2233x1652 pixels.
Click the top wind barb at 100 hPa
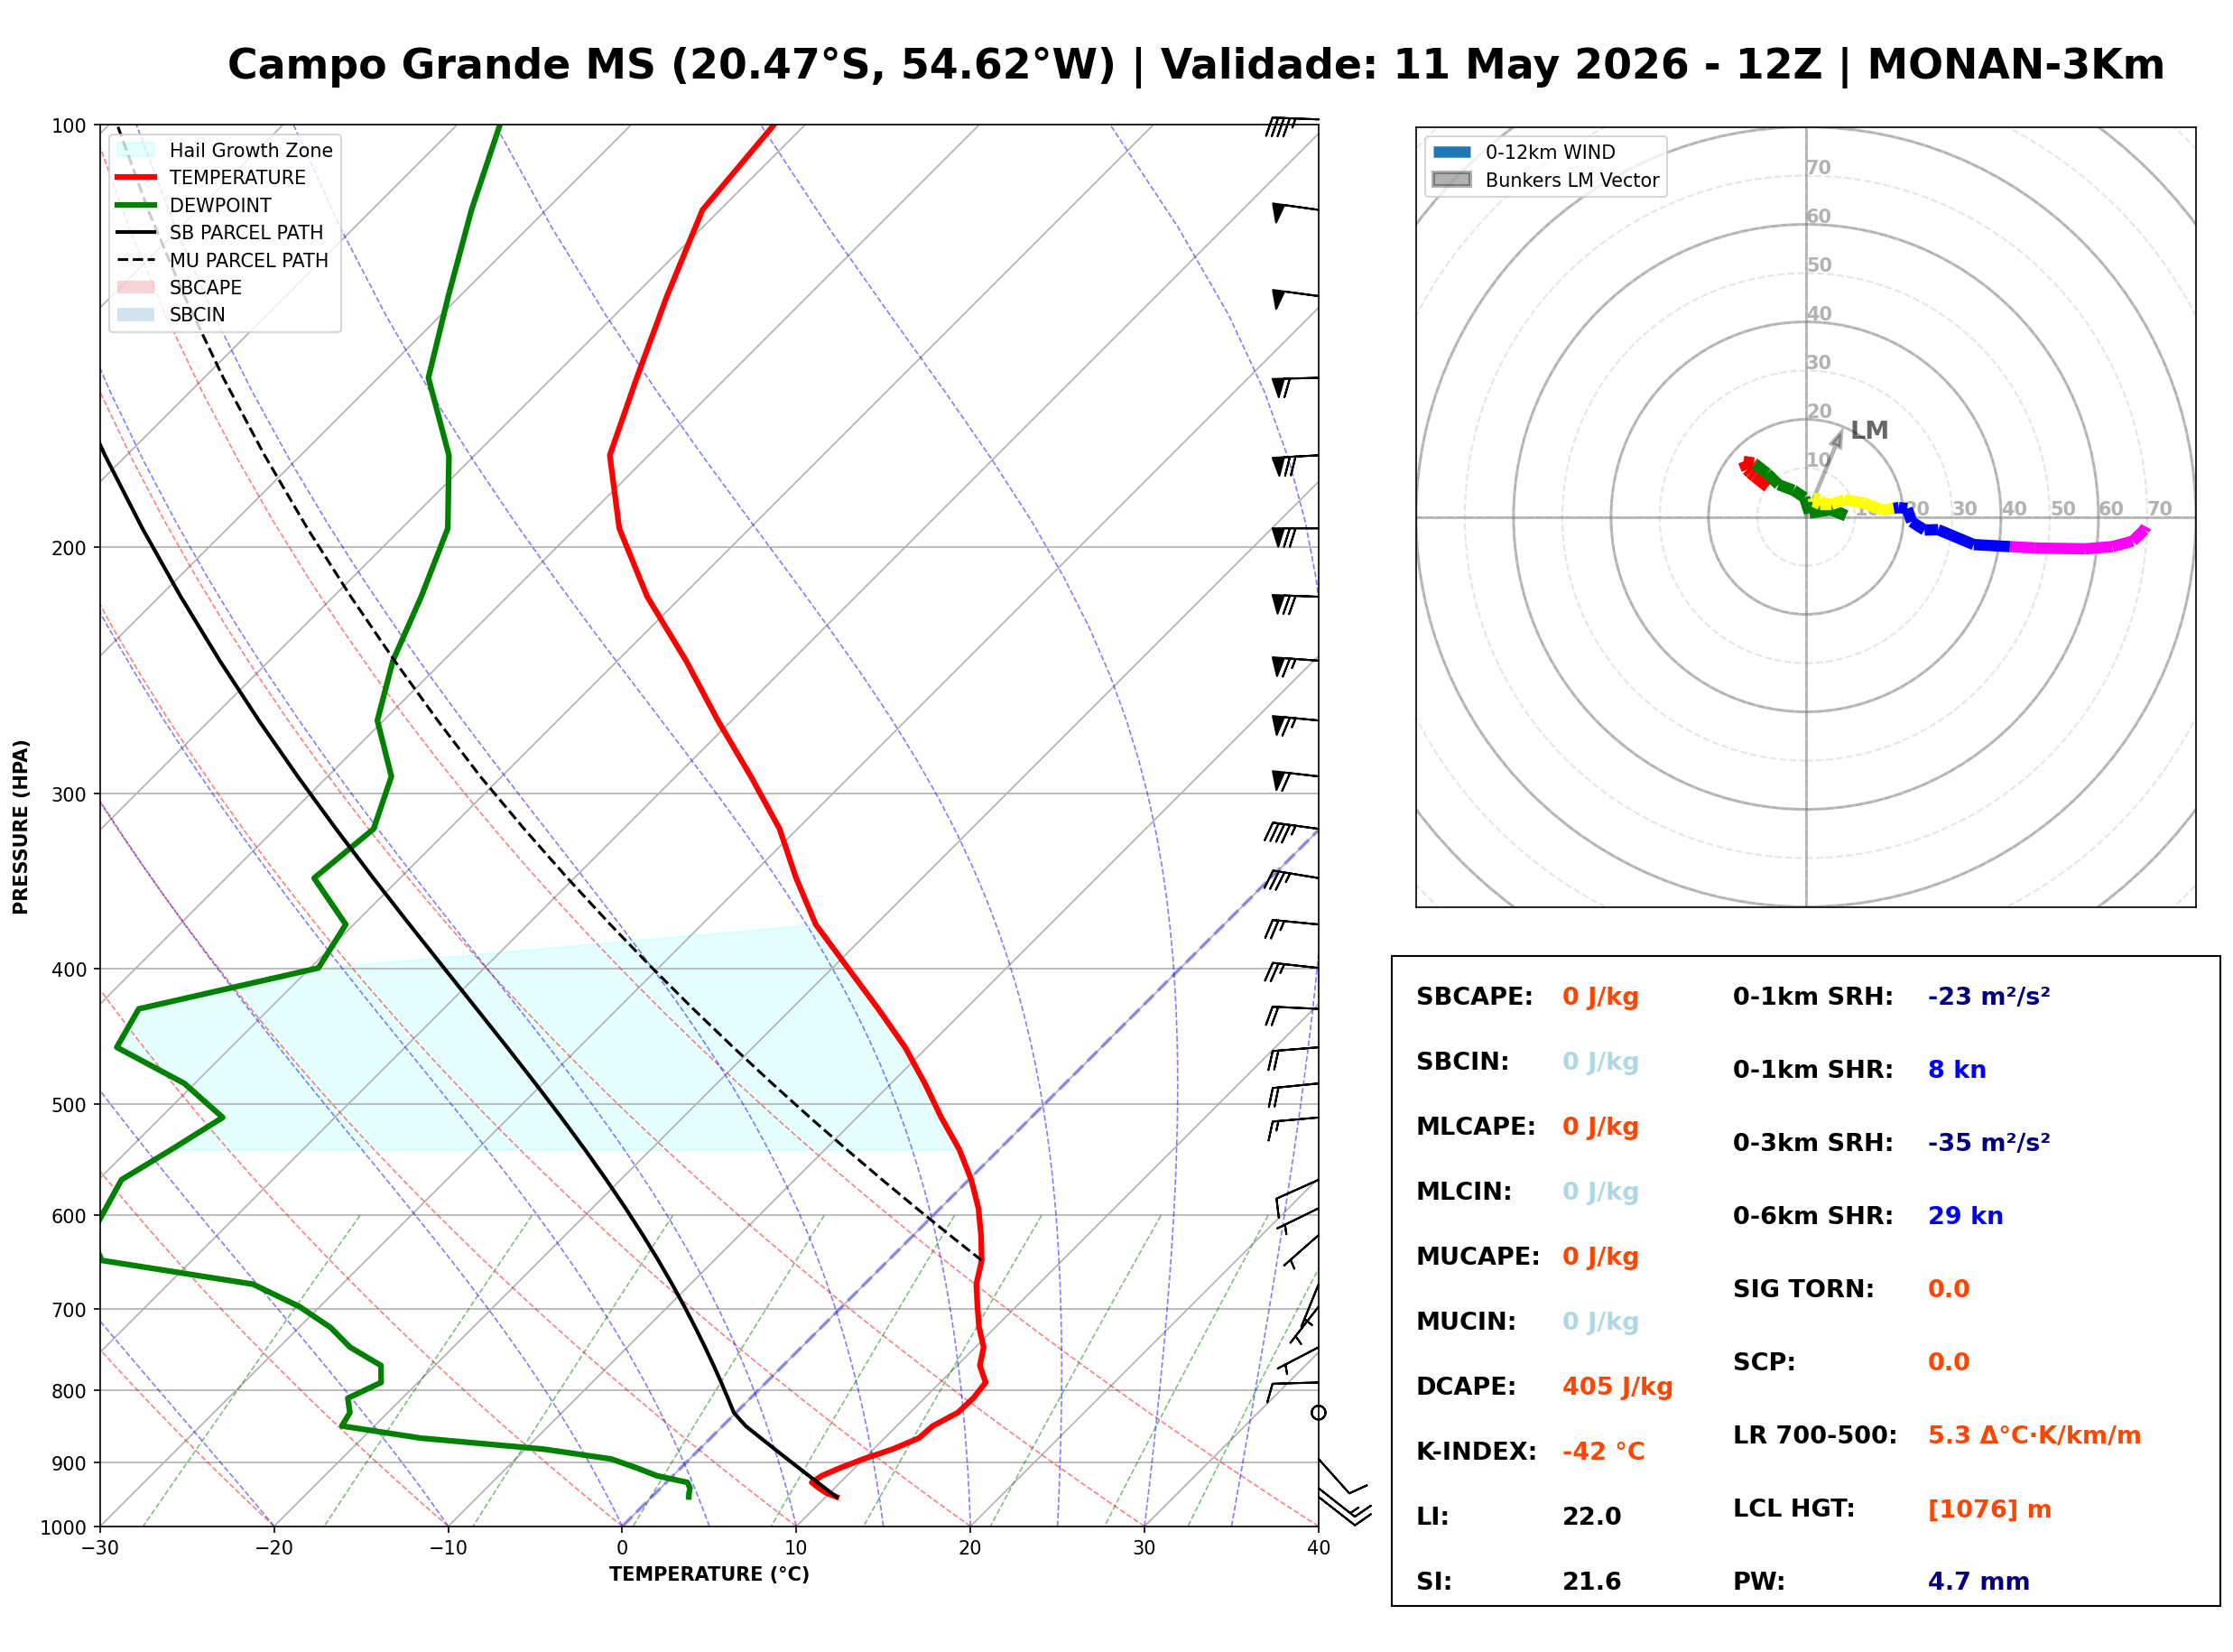[x=1292, y=126]
